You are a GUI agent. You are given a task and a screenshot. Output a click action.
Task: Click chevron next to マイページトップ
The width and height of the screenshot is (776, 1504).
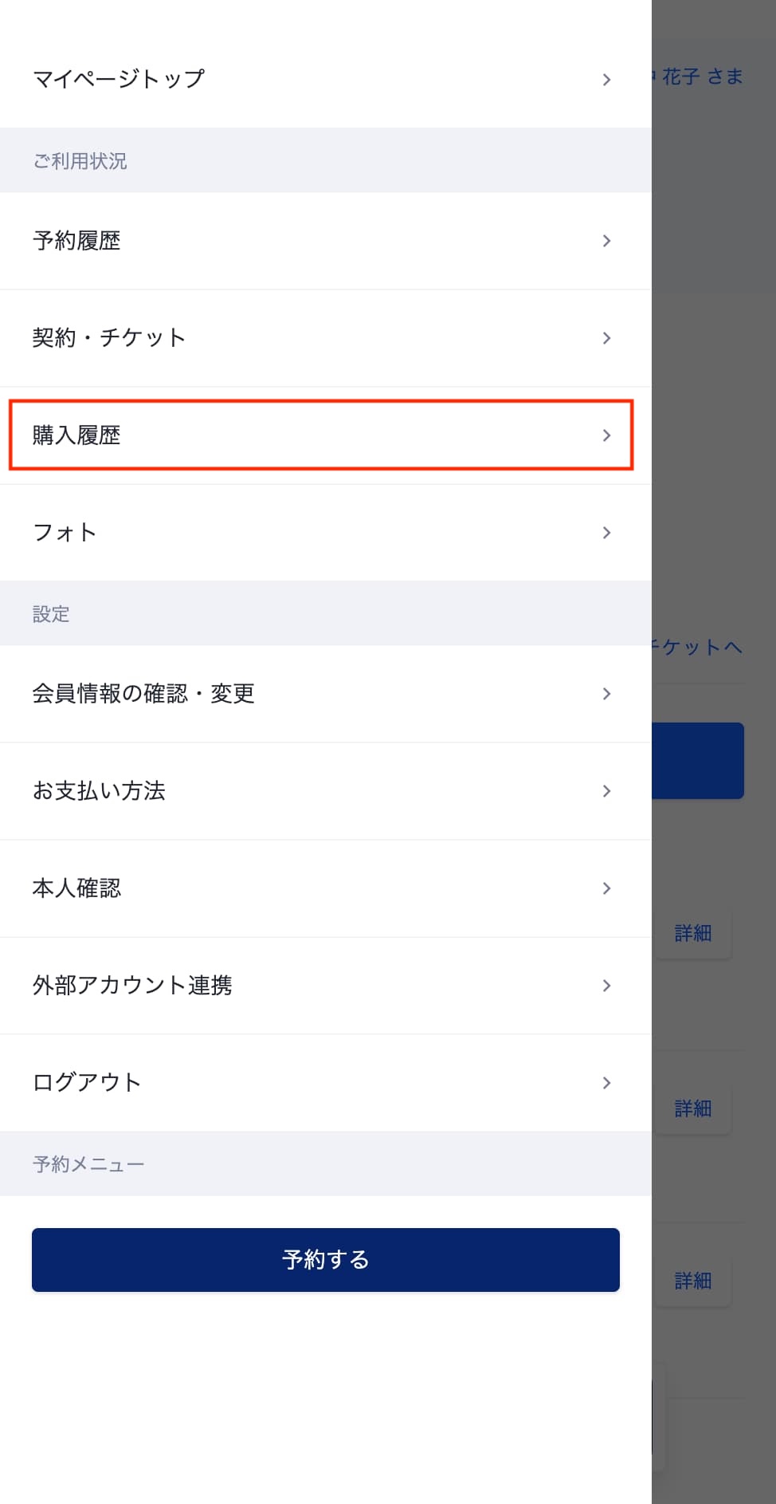[x=606, y=80]
